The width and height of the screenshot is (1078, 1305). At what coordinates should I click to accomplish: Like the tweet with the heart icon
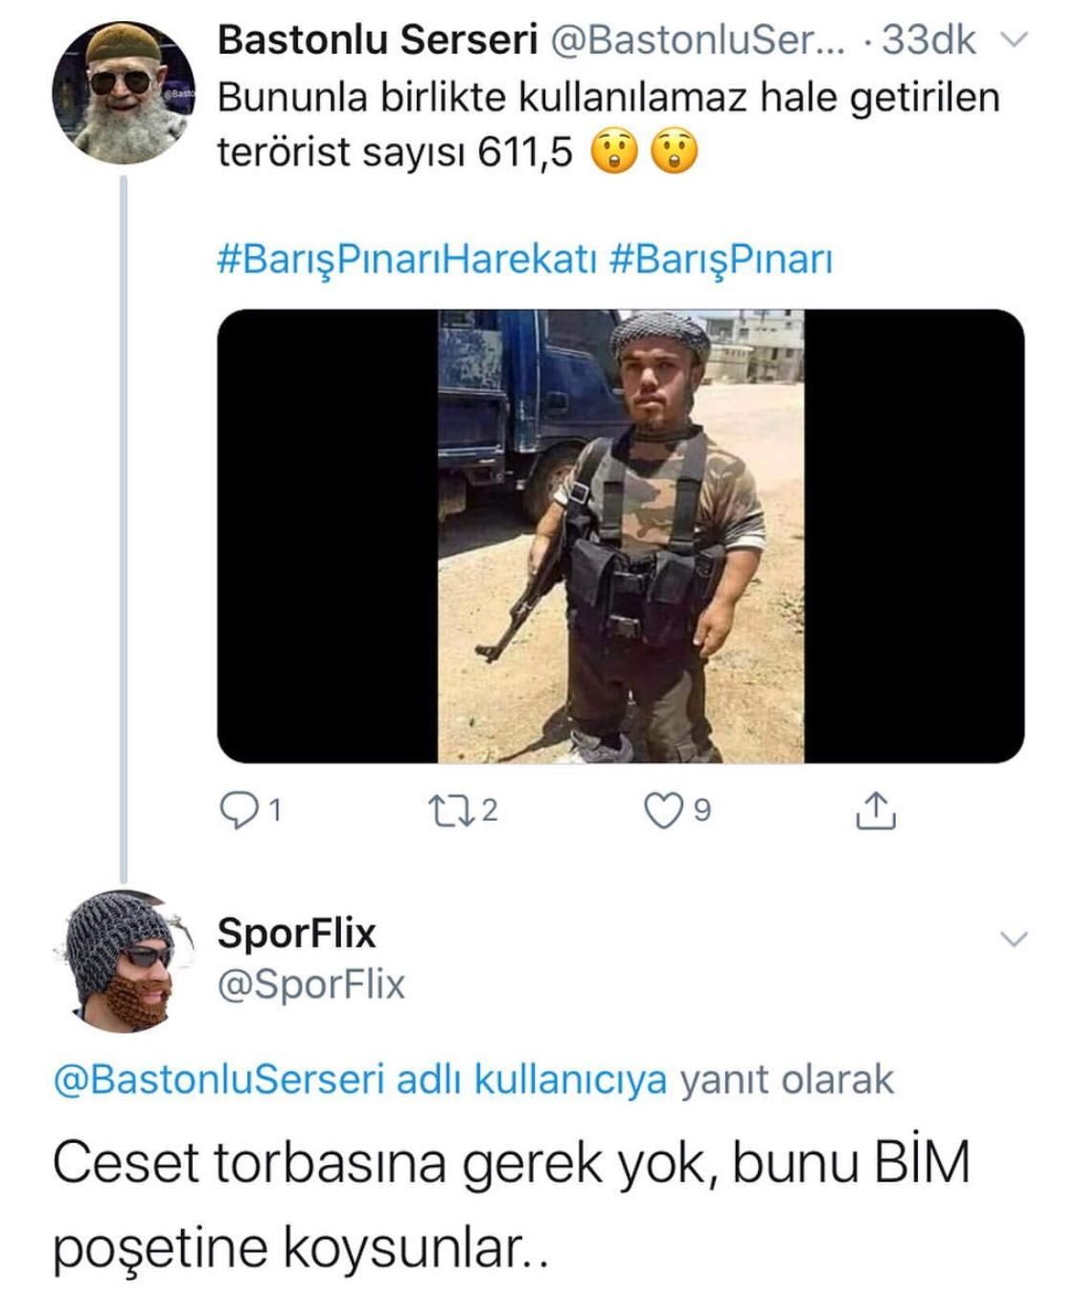coord(662,811)
